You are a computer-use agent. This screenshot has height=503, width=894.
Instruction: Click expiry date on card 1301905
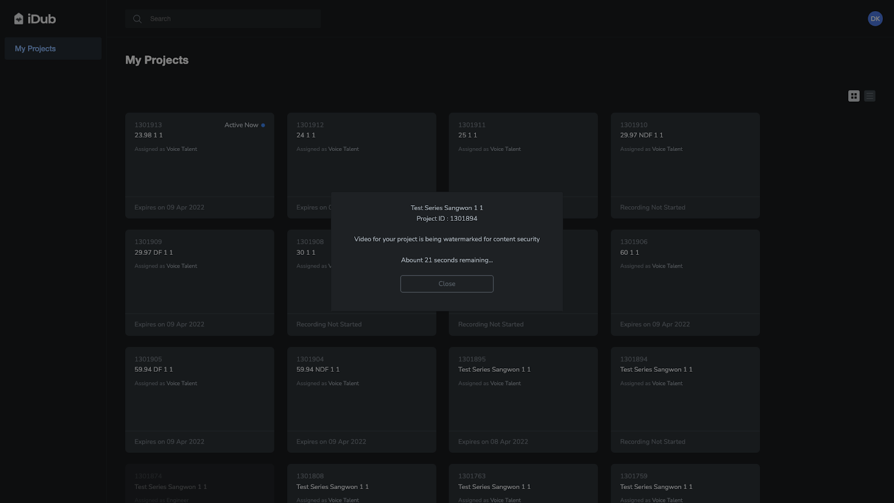point(169,442)
